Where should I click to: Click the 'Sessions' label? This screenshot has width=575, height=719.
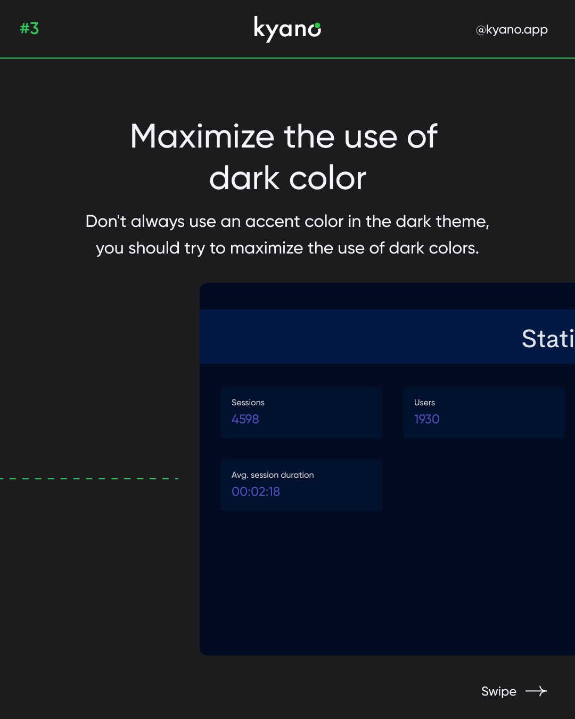tap(248, 403)
